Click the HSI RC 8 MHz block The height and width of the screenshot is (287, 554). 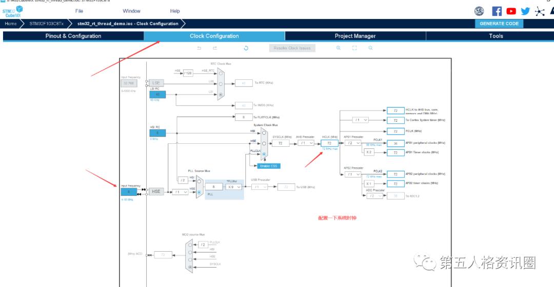[x=157, y=133]
